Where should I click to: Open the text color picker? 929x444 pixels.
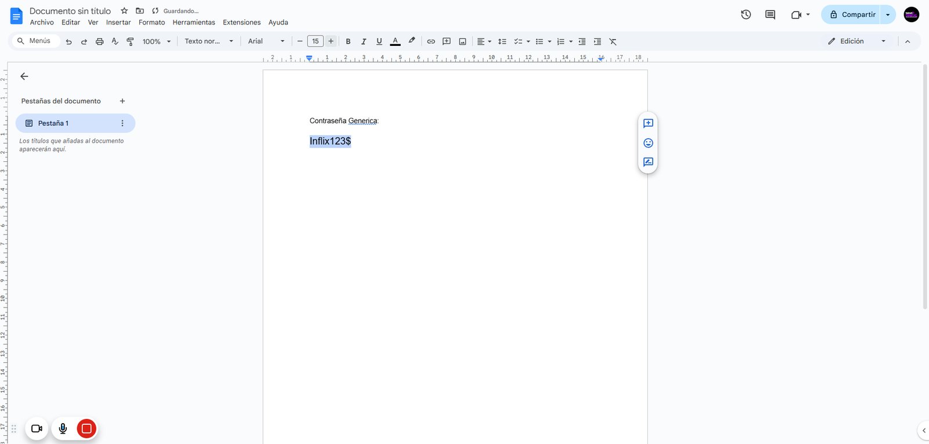[395, 41]
